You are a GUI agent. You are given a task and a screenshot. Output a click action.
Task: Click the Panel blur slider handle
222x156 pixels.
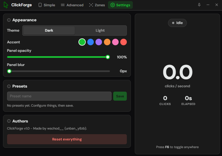pos(9,71)
